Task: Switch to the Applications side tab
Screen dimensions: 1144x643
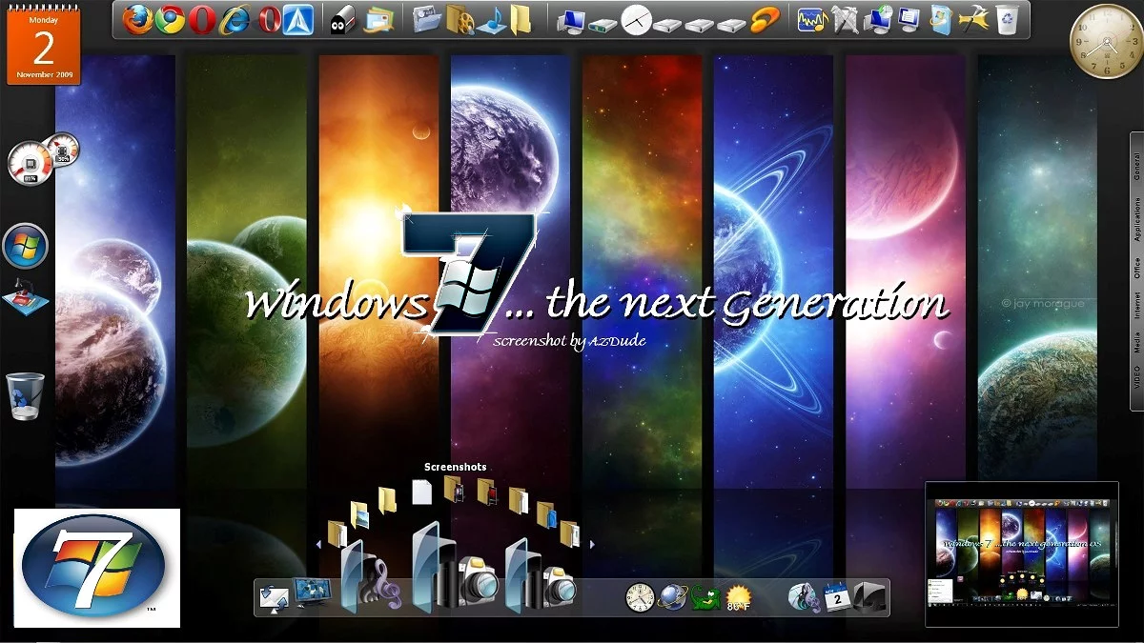Action: [1136, 219]
